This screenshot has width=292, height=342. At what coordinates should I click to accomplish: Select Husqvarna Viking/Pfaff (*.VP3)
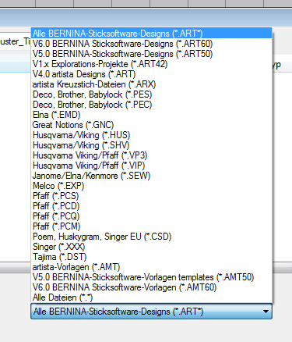(152, 155)
